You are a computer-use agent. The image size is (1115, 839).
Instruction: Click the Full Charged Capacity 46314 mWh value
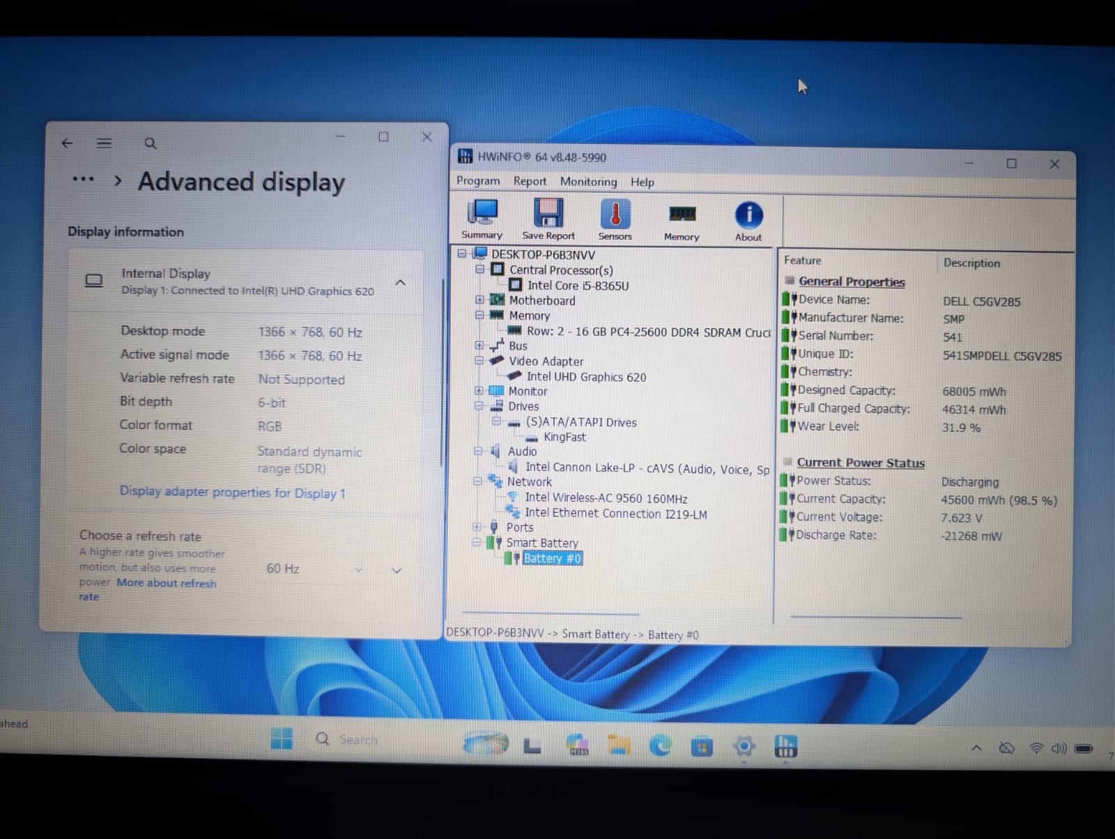[974, 410]
